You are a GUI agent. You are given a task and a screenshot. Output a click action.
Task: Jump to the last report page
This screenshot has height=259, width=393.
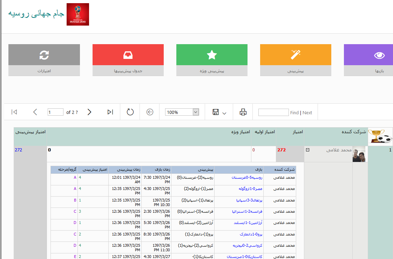[110, 112]
